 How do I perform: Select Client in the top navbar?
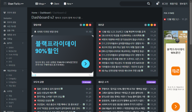pos(55,4)
